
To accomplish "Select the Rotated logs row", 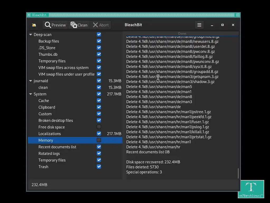I will coord(75,154).
